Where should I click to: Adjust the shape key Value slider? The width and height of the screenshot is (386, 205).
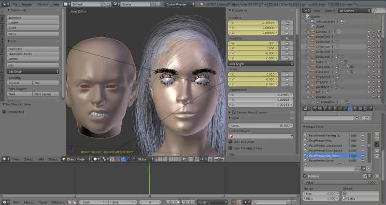pos(341,182)
